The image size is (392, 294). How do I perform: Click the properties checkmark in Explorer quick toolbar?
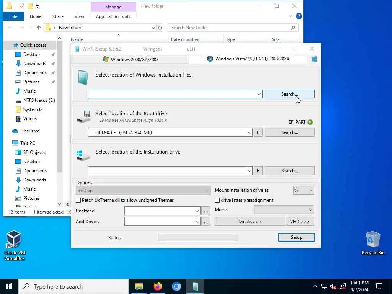point(22,6)
